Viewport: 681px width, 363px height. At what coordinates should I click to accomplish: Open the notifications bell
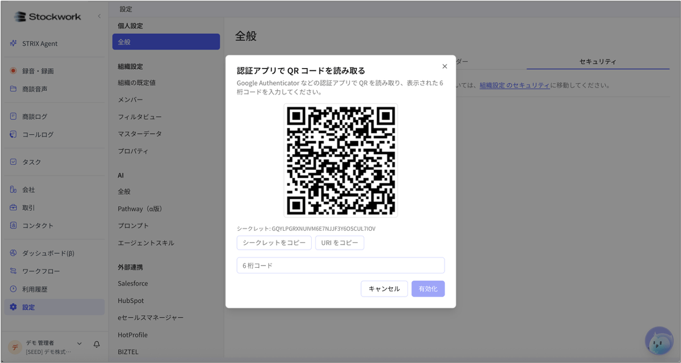96,344
